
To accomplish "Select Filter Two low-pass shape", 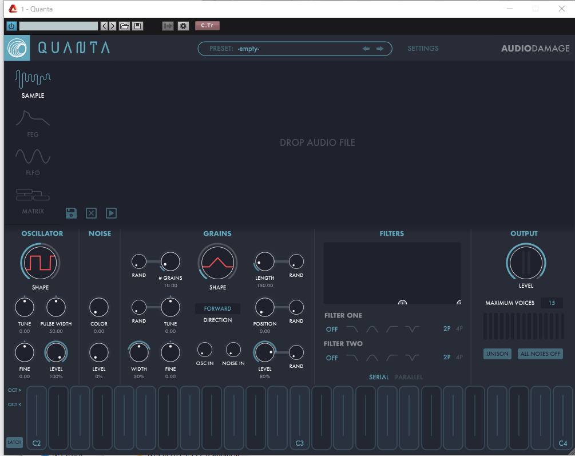I will point(352,358).
